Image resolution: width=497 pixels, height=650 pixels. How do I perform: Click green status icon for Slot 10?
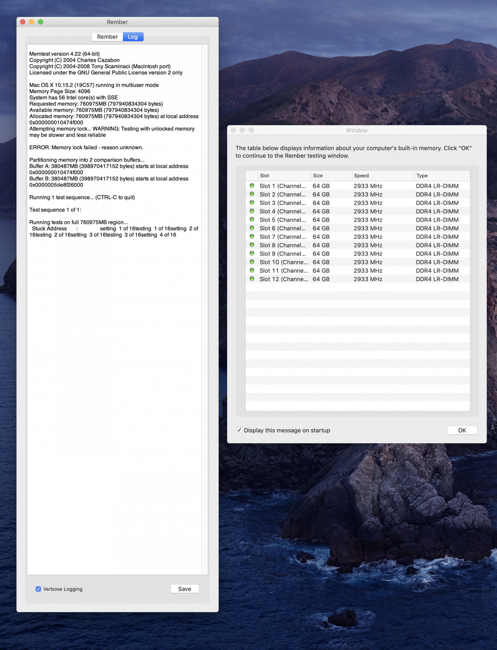tap(252, 262)
